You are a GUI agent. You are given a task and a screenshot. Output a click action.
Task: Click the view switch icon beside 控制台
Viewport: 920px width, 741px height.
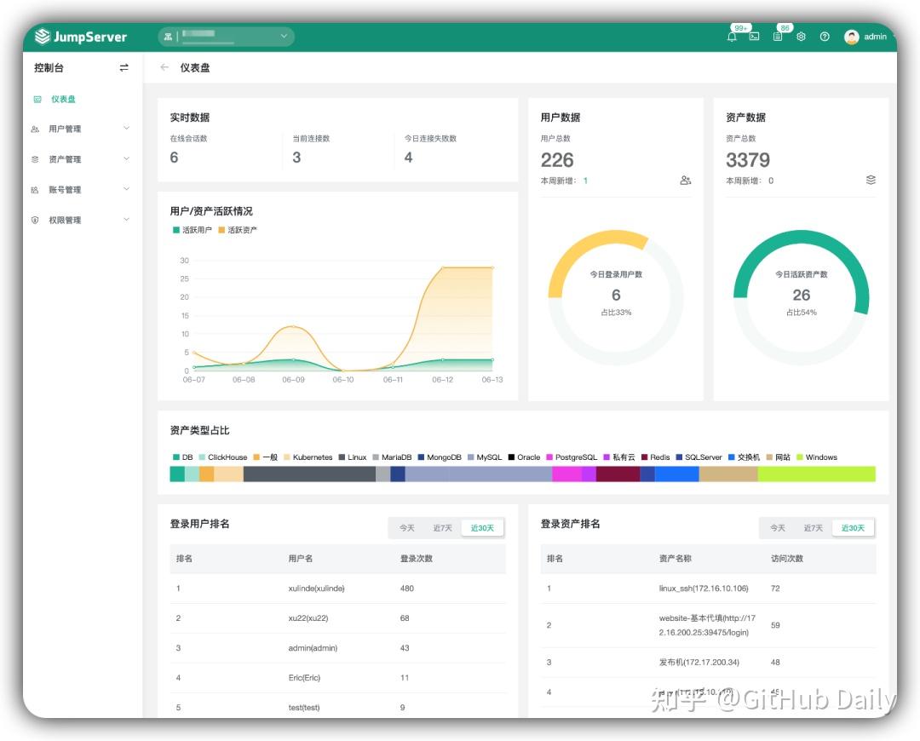click(124, 68)
